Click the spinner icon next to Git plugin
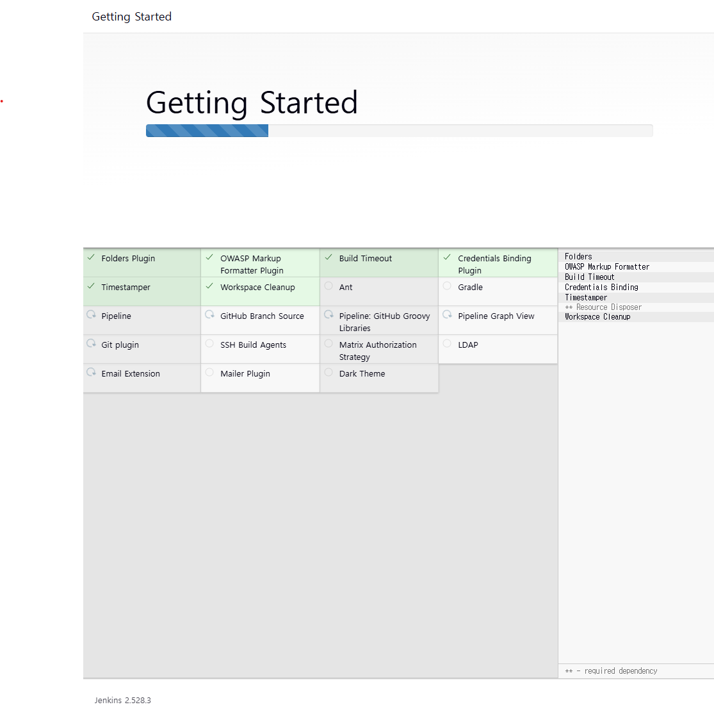This screenshot has height=707, width=714. coord(91,343)
